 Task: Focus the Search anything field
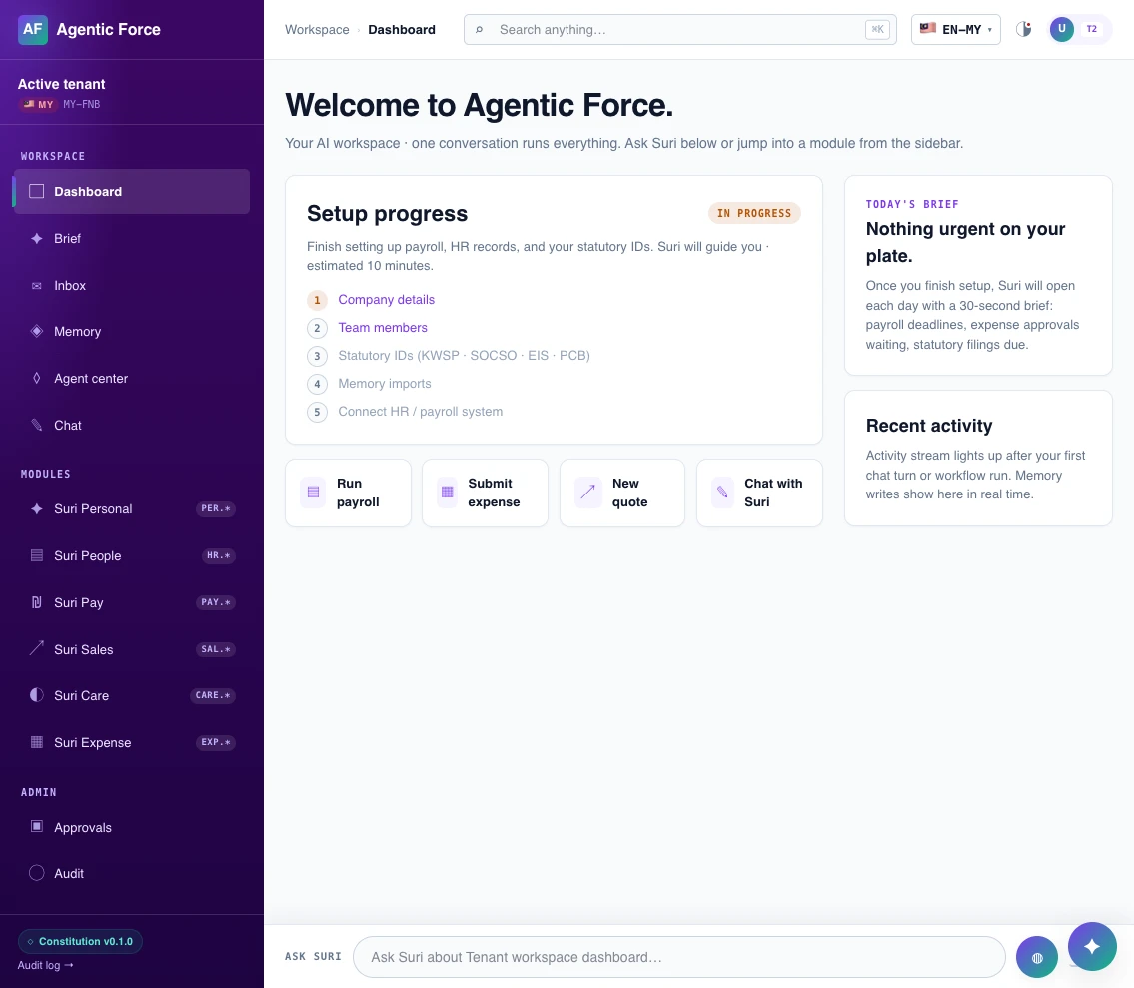coord(679,30)
